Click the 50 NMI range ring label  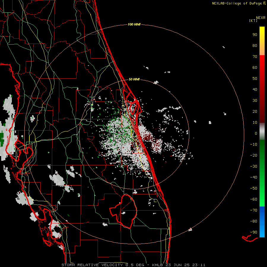[134, 79]
